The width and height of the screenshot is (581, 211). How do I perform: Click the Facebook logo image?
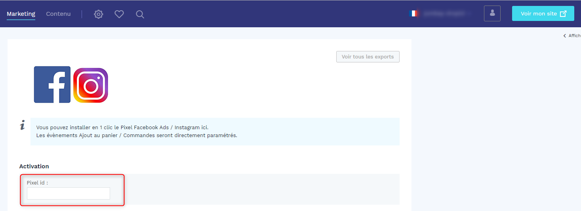pyautogui.click(x=52, y=85)
